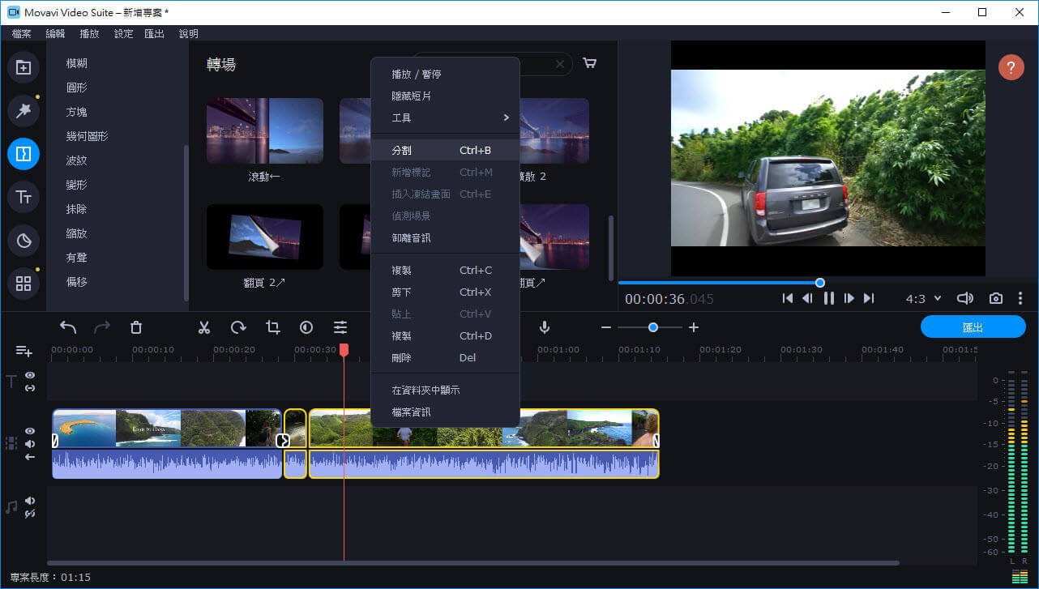
Task: Click the zoom out minus button
Action: coord(605,327)
